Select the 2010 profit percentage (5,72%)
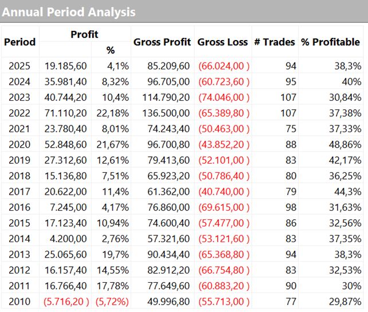368x312 pixels. pyautogui.click(x=113, y=301)
